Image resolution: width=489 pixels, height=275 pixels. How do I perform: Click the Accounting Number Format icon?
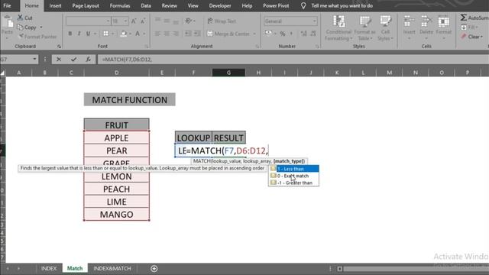268,34
